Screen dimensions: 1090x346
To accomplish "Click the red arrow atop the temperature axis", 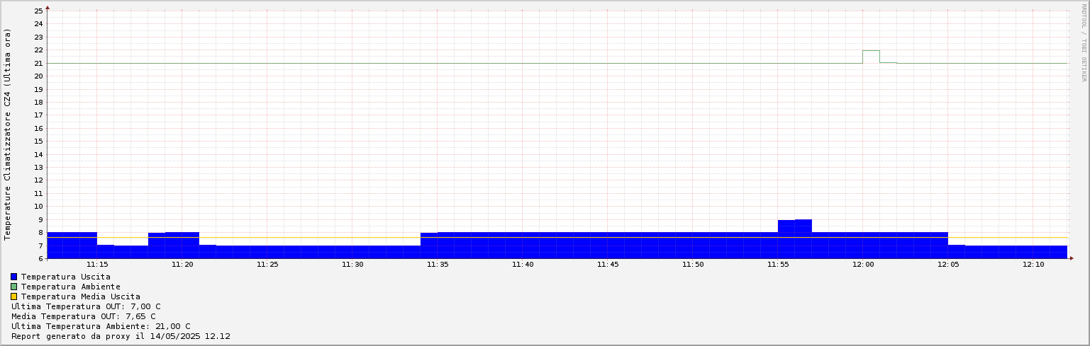I will click(48, 7).
